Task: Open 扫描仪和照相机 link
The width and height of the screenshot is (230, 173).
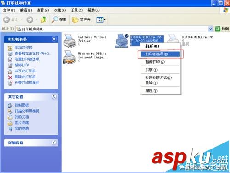Action: click(x=27, y=111)
